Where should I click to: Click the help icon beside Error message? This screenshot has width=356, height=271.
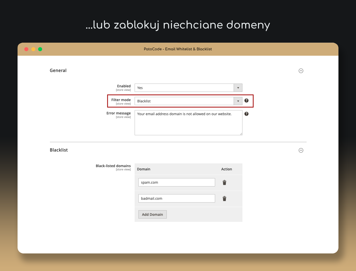tap(246, 114)
